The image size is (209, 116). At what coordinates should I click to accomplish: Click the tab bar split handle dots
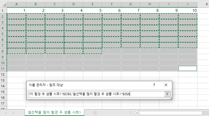[131, 113]
